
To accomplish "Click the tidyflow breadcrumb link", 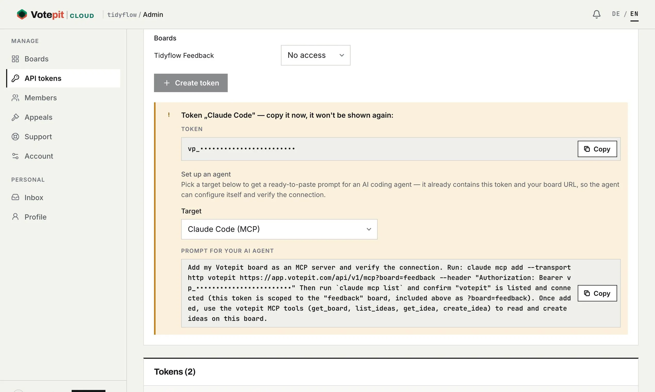I will tap(122, 15).
